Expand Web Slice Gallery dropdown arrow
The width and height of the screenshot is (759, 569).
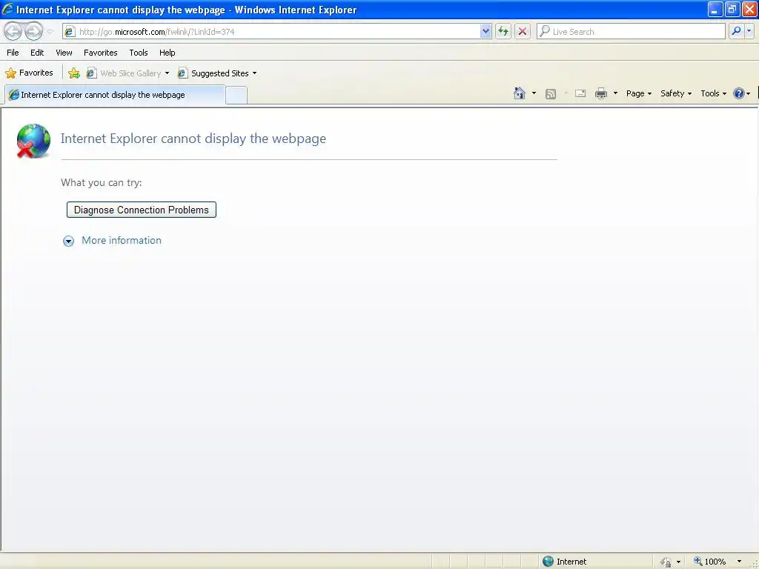click(x=167, y=73)
